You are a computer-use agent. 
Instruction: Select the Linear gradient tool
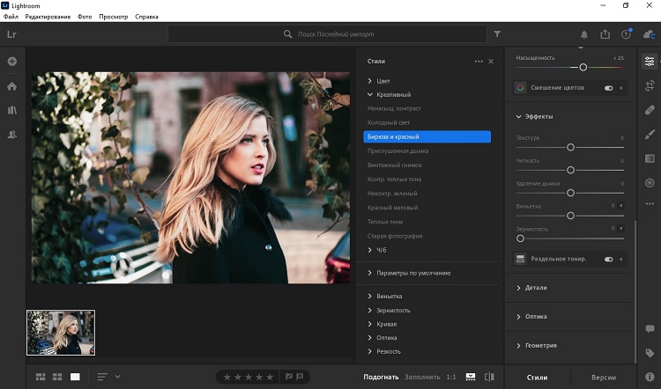pos(650,158)
